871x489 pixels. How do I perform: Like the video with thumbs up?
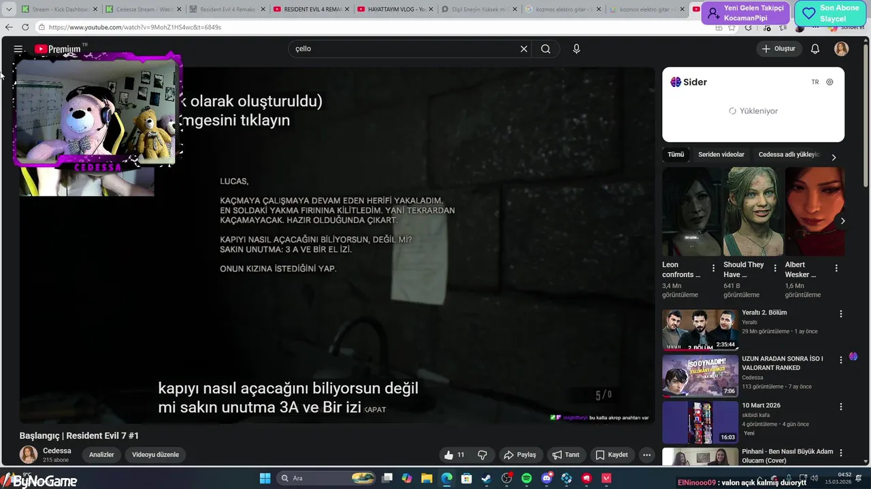(x=454, y=455)
